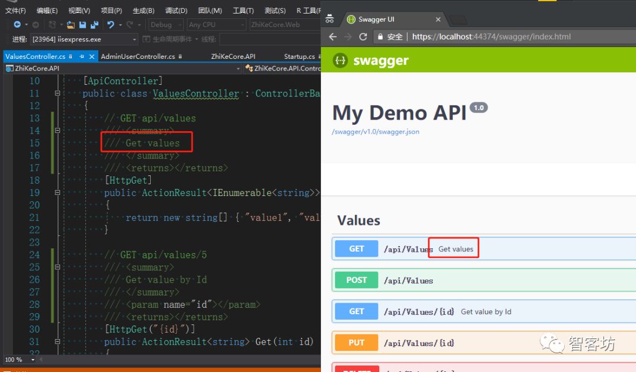Switch to the AdminUserController.cs tab
Screen dimensions: 636x372
point(138,57)
